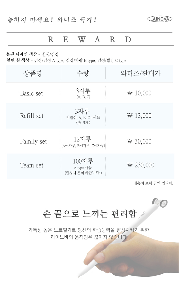This screenshot has width=179, height=283.
Task: Click the LAINOVA logo
Action: click(160, 19)
